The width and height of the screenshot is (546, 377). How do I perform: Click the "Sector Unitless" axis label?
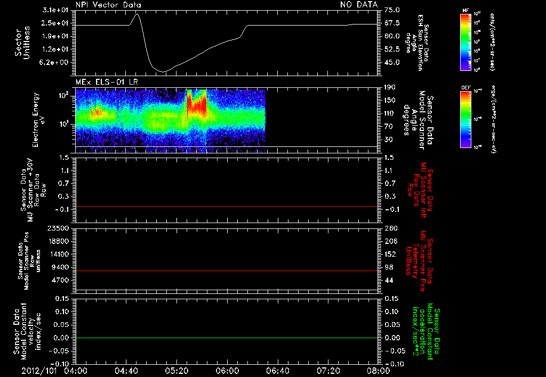pos(22,43)
